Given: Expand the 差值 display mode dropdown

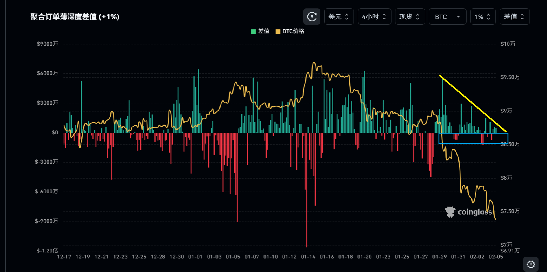Looking at the screenshot, I should [x=514, y=17].
